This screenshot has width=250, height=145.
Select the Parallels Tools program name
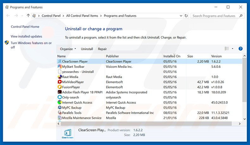[72, 113]
